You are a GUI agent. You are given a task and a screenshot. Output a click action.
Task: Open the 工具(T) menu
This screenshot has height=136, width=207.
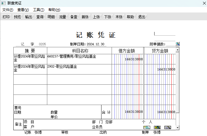(x=39, y=10)
